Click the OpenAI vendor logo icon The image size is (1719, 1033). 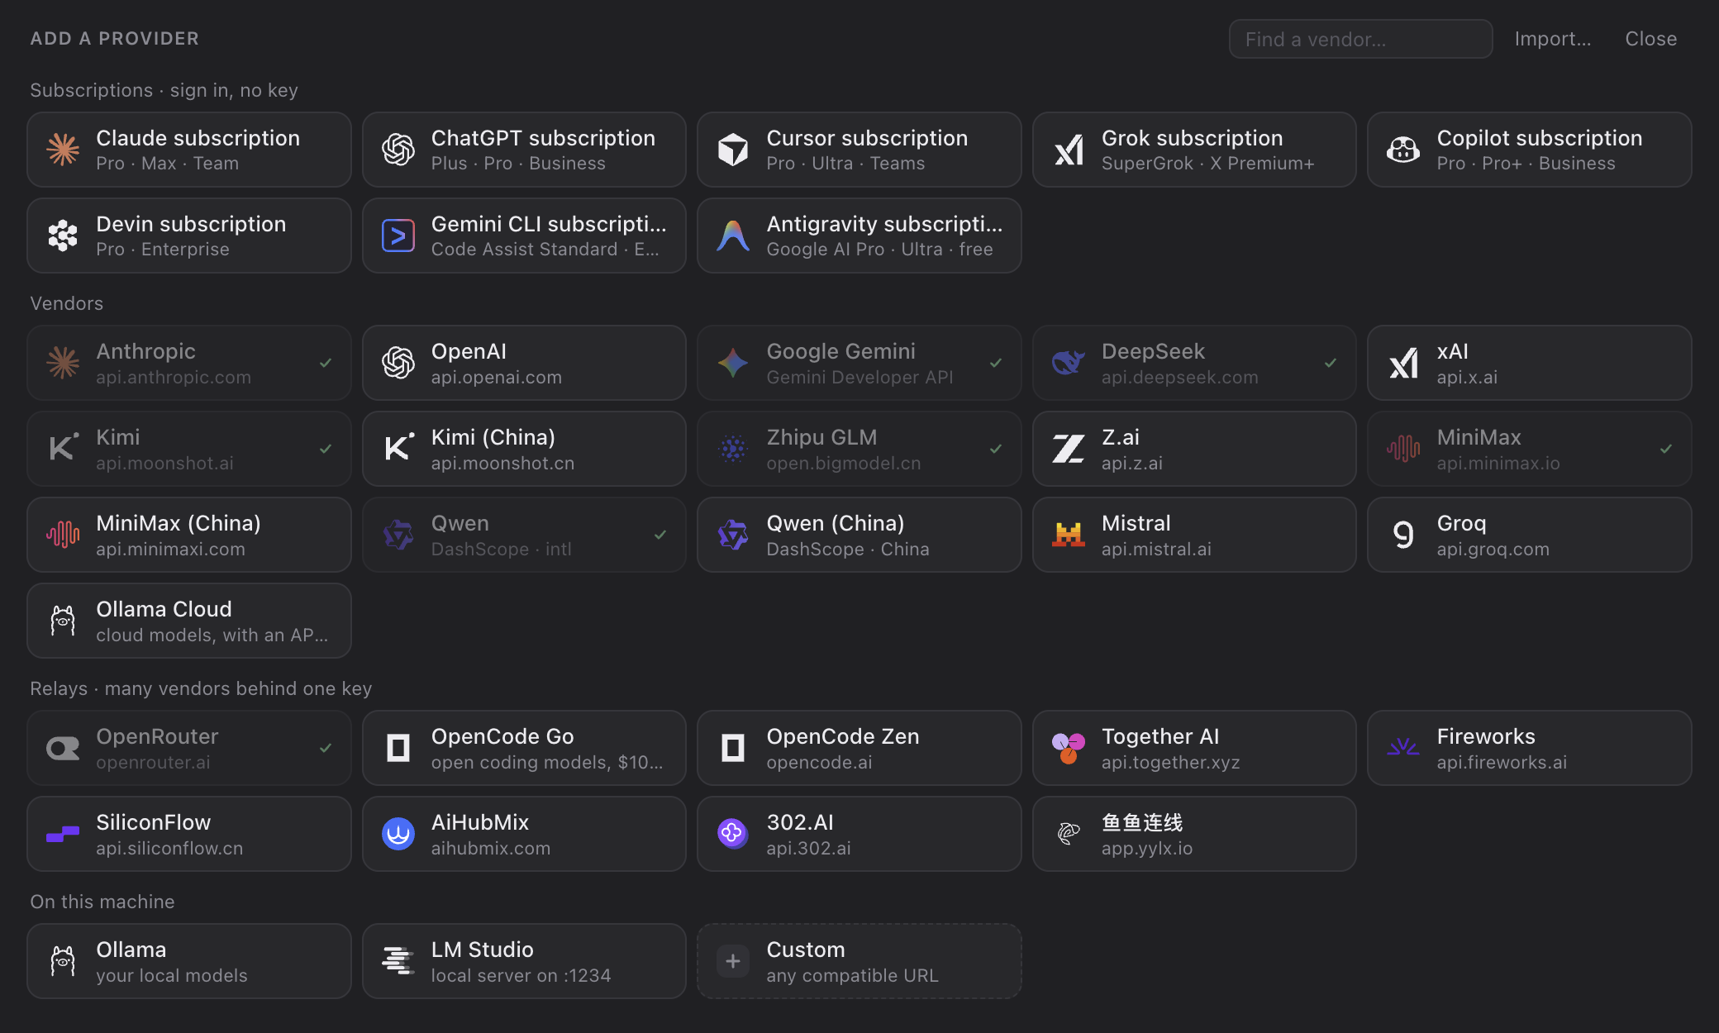tap(398, 363)
